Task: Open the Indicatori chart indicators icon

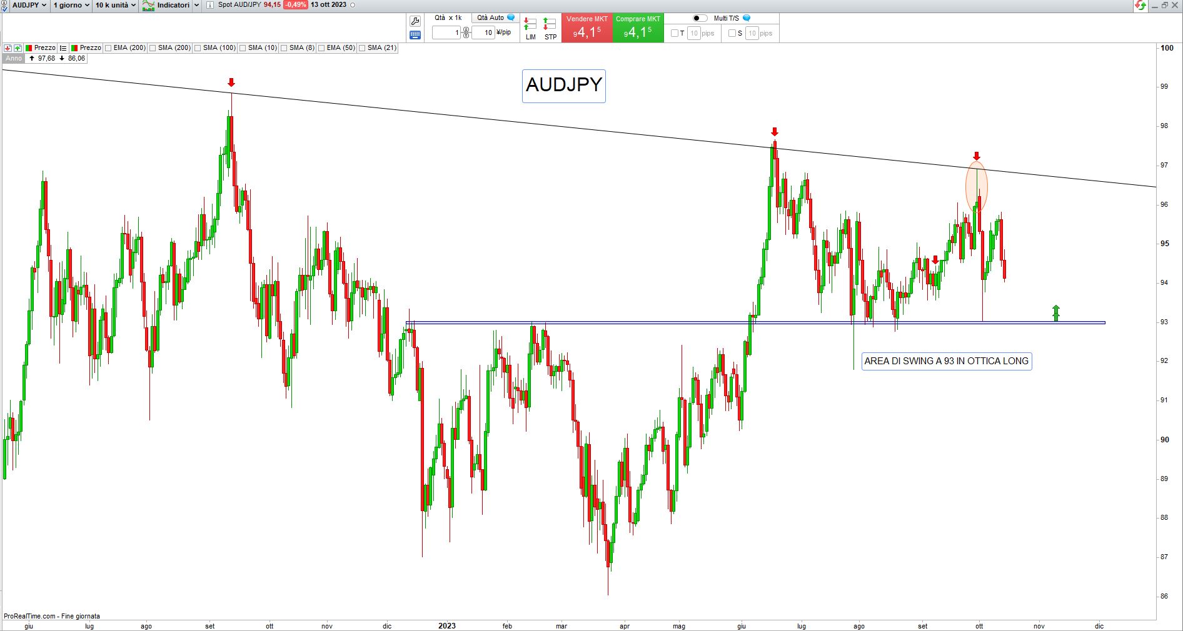Action: point(149,5)
